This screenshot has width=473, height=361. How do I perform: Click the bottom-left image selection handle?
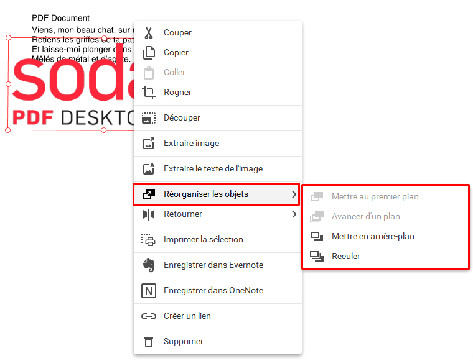(8, 130)
